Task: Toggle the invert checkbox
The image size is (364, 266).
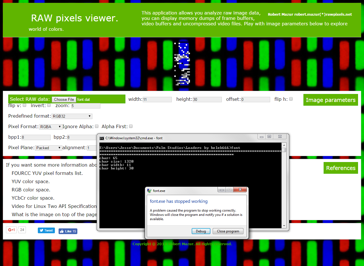Action: click(x=49, y=105)
